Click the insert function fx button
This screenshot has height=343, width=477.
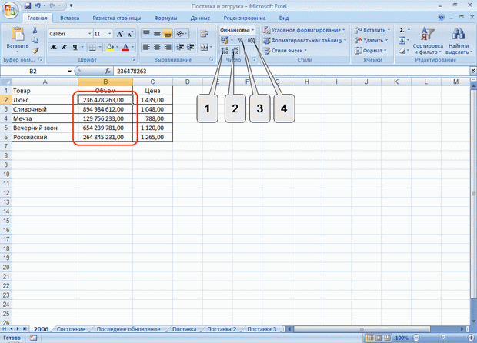click(108, 72)
